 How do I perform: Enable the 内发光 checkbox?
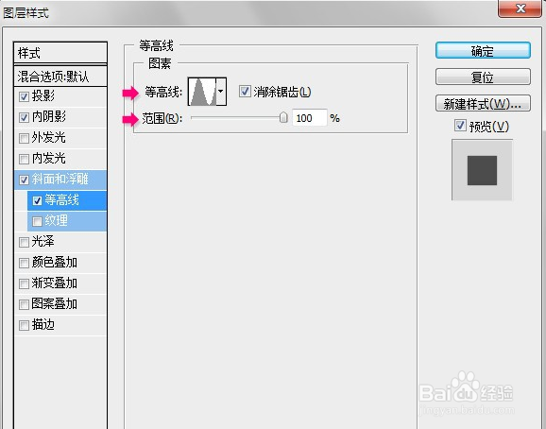click(24, 159)
